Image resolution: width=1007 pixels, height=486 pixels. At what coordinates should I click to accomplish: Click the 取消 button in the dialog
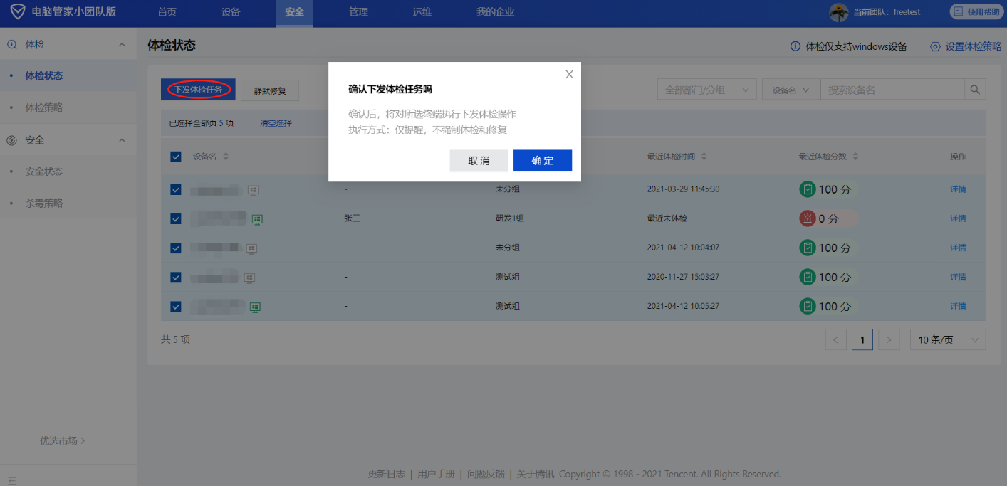pyautogui.click(x=479, y=160)
